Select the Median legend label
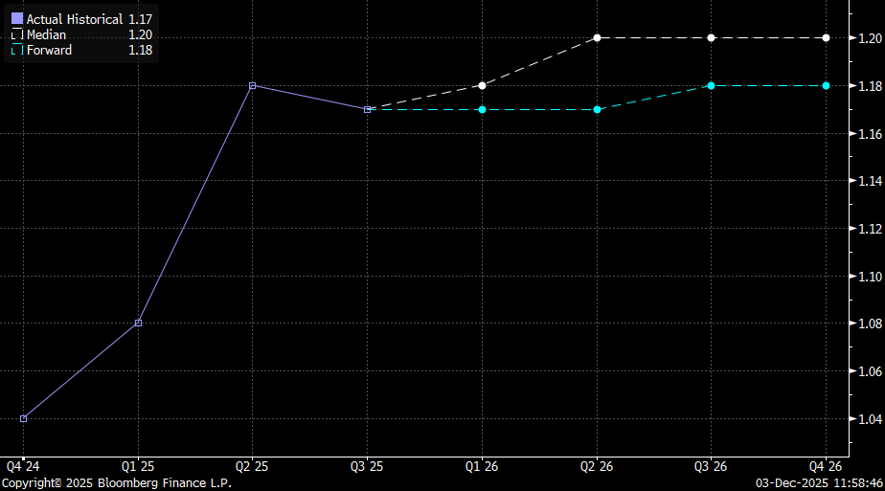Viewport: 885px width, 491px height. pos(46,34)
